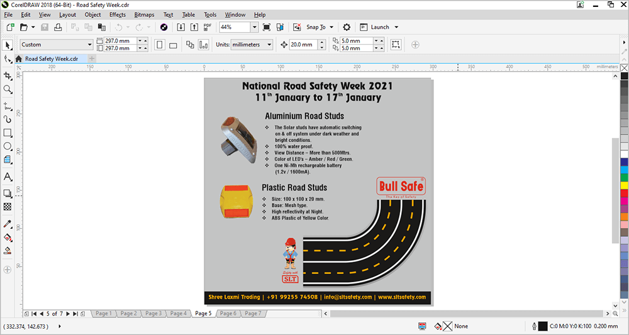Toggle apply layout to Current Page
The image size is (629, 335).
(x=203, y=45)
